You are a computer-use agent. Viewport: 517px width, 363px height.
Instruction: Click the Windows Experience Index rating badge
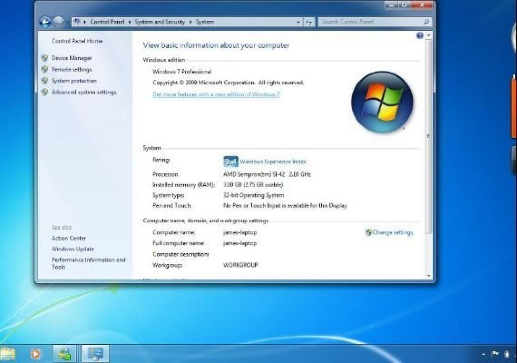point(230,162)
